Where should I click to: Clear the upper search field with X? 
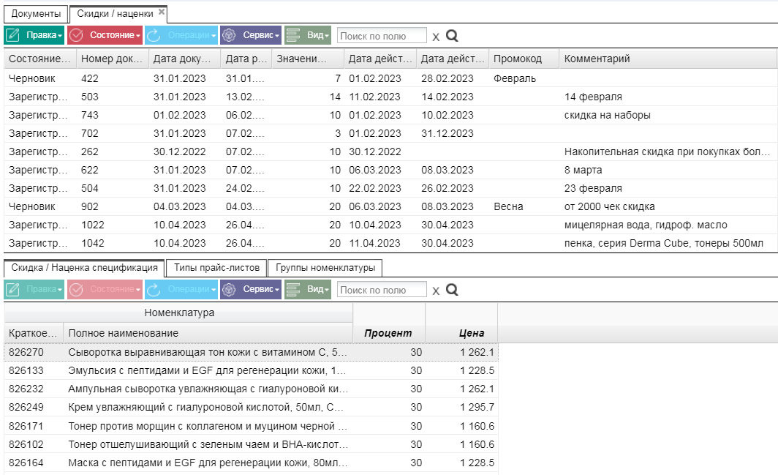[436, 37]
